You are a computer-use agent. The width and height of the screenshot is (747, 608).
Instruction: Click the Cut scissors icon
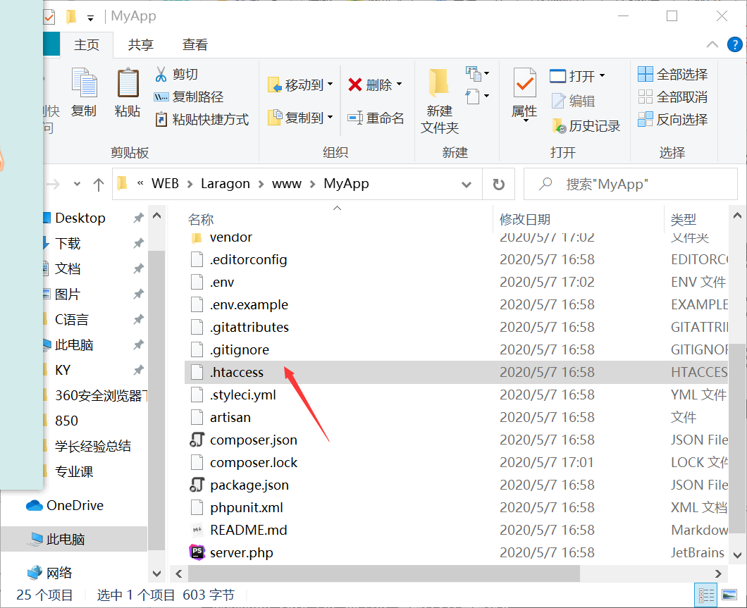tap(161, 74)
